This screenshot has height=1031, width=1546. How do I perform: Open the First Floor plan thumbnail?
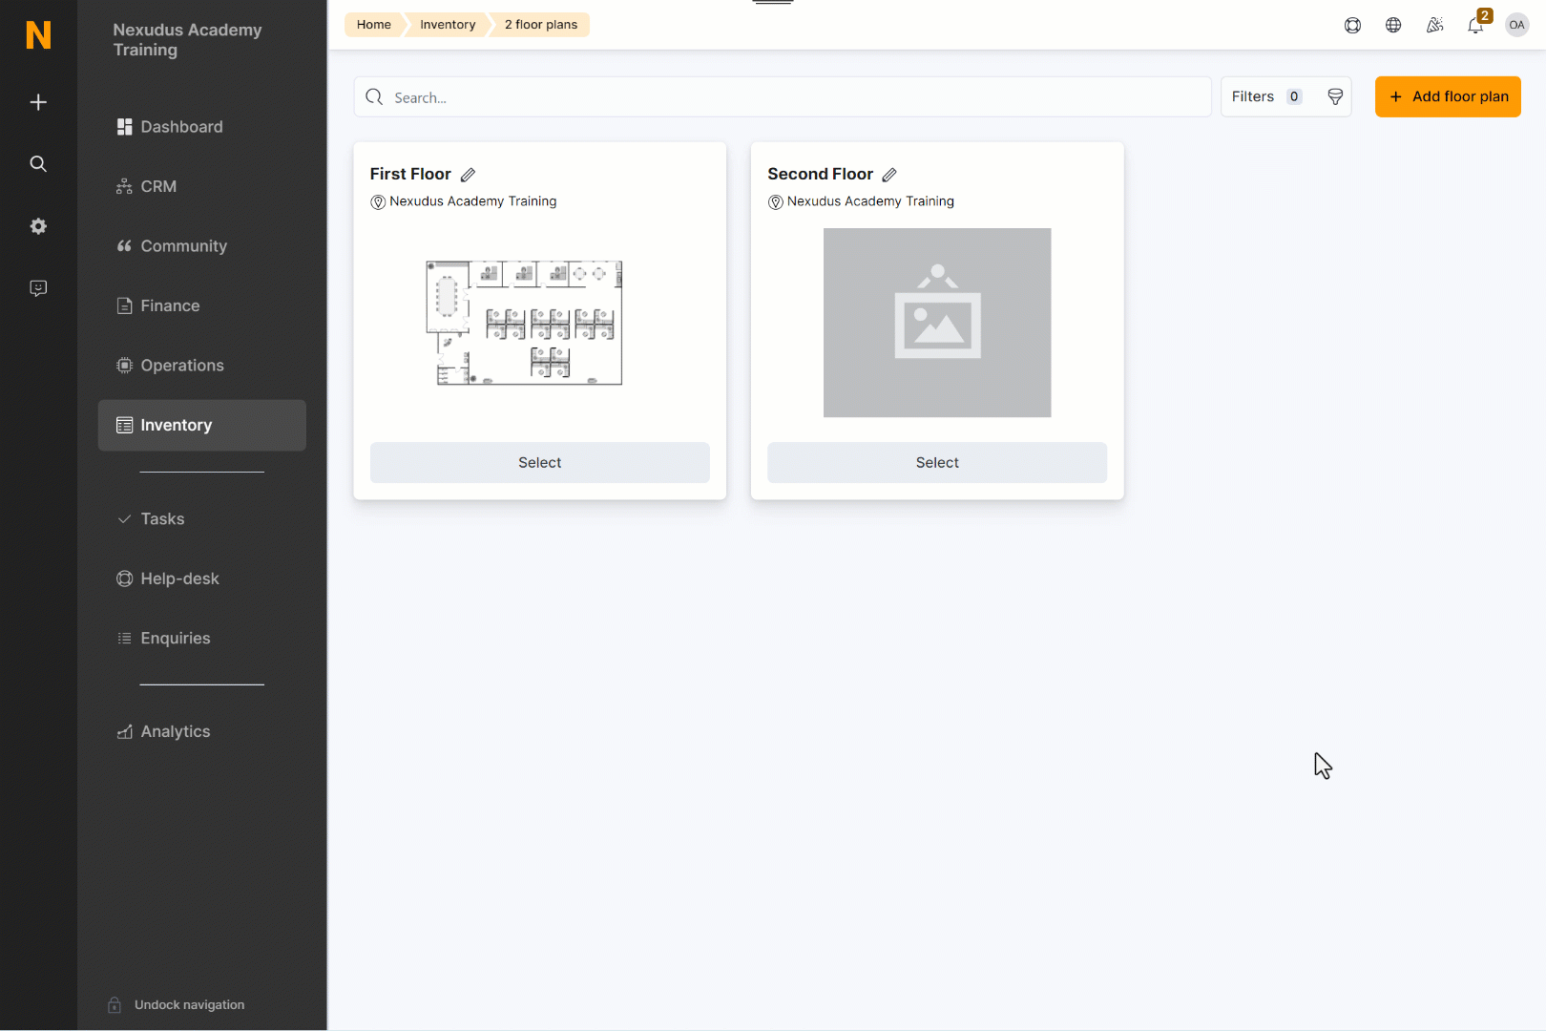524,323
